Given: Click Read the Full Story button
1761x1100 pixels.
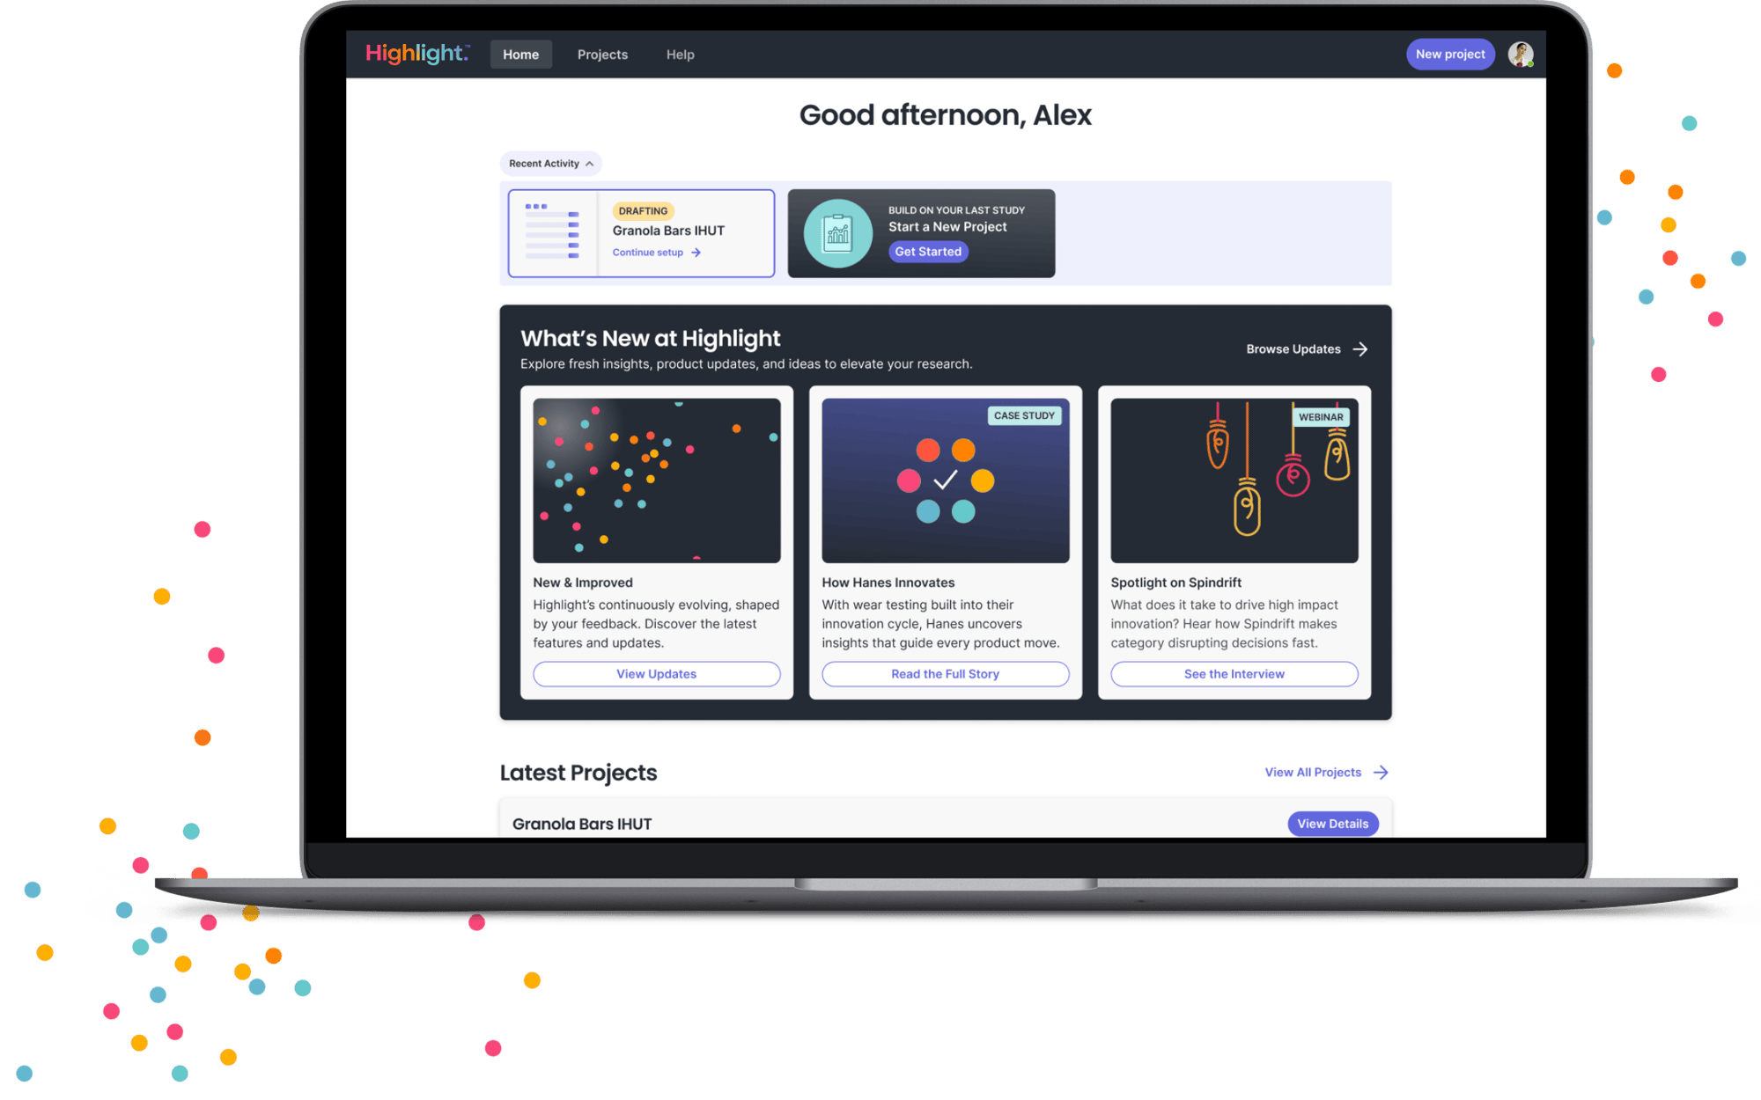Looking at the screenshot, I should [x=945, y=674].
